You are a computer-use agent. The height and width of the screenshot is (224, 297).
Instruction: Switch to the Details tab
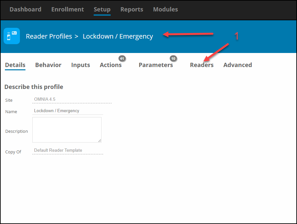tap(15, 65)
